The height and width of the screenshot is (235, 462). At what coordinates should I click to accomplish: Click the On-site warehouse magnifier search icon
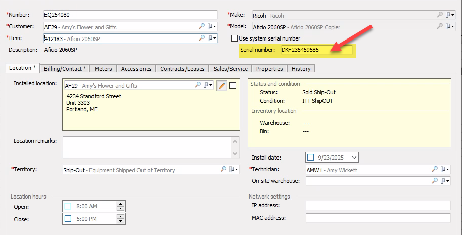pyautogui.click(x=435, y=181)
